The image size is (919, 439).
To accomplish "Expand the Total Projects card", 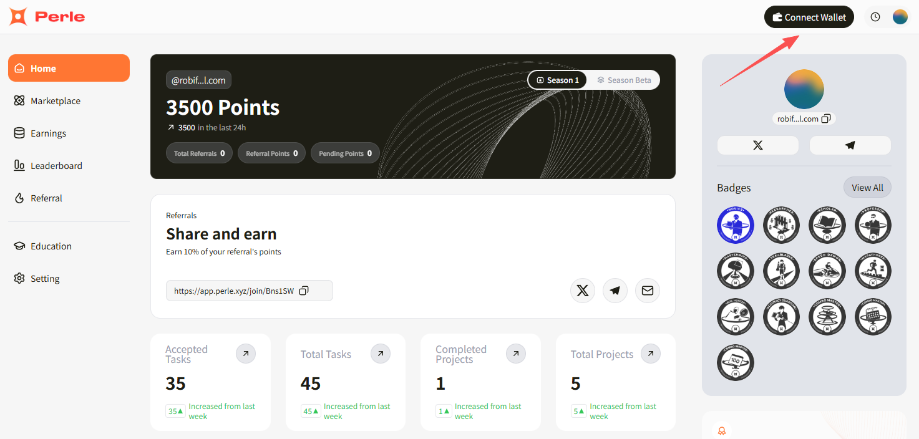I will pyautogui.click(x=650, y=354).
